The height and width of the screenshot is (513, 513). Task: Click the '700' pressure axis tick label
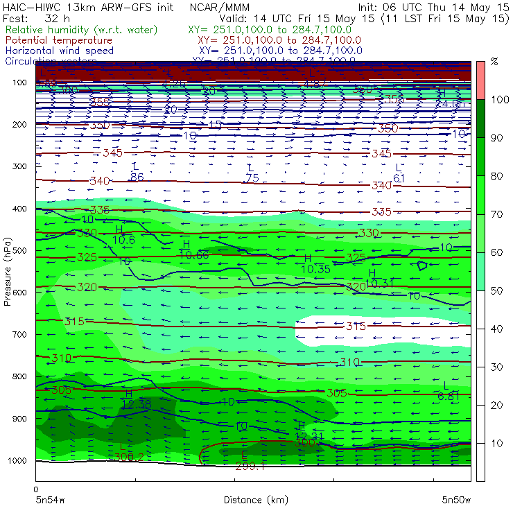[19, 335]
